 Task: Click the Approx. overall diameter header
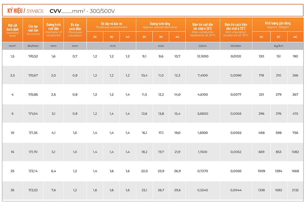click(x=160, y=25)
